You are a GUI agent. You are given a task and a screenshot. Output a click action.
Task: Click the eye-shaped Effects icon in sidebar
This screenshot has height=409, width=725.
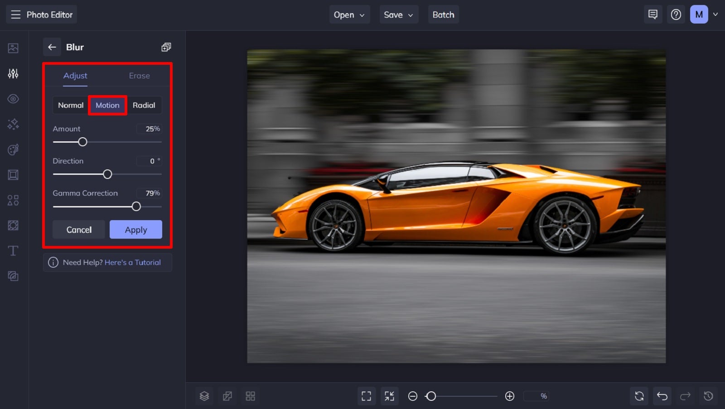13,99
